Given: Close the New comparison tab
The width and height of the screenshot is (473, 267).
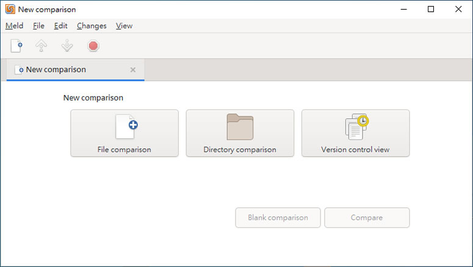Looking at the screenshot, I should pyautogui.click(x=132, y=70).
